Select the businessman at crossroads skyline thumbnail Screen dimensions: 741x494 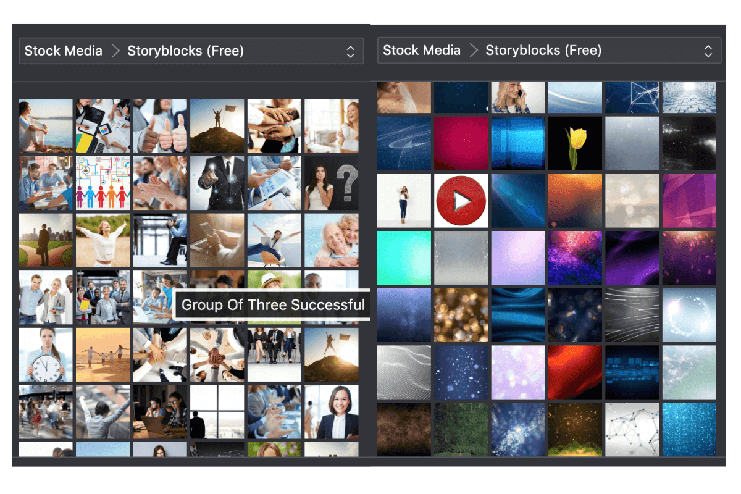46,240
